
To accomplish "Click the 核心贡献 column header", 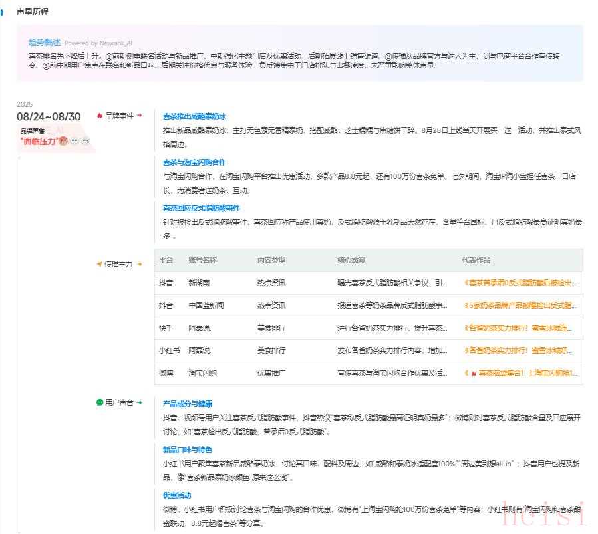I will [352, 260].
